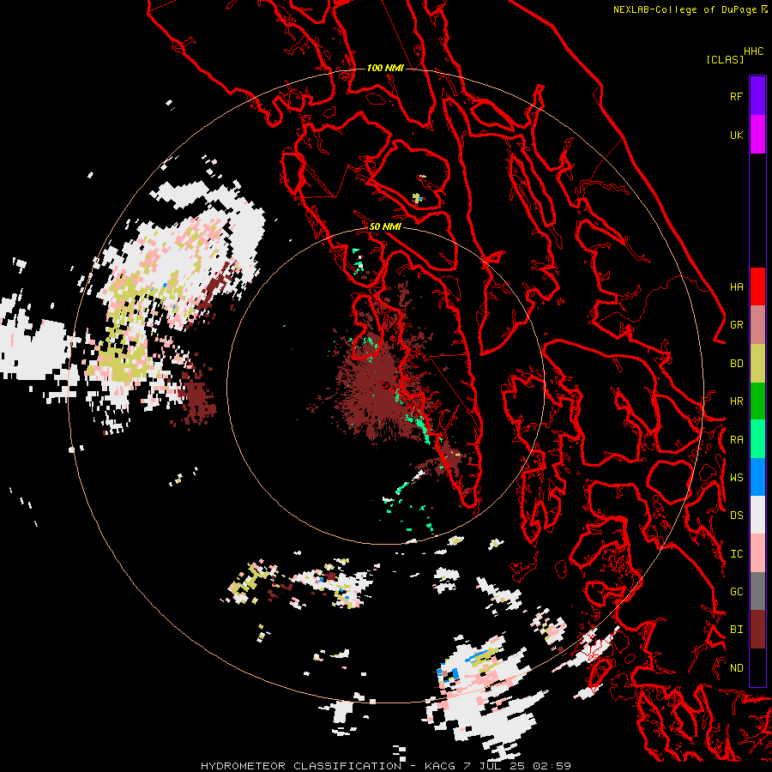Click the UK magenta legend swatch
The width and height of the screenshot is (772, 772).
[x=757, y=135]
